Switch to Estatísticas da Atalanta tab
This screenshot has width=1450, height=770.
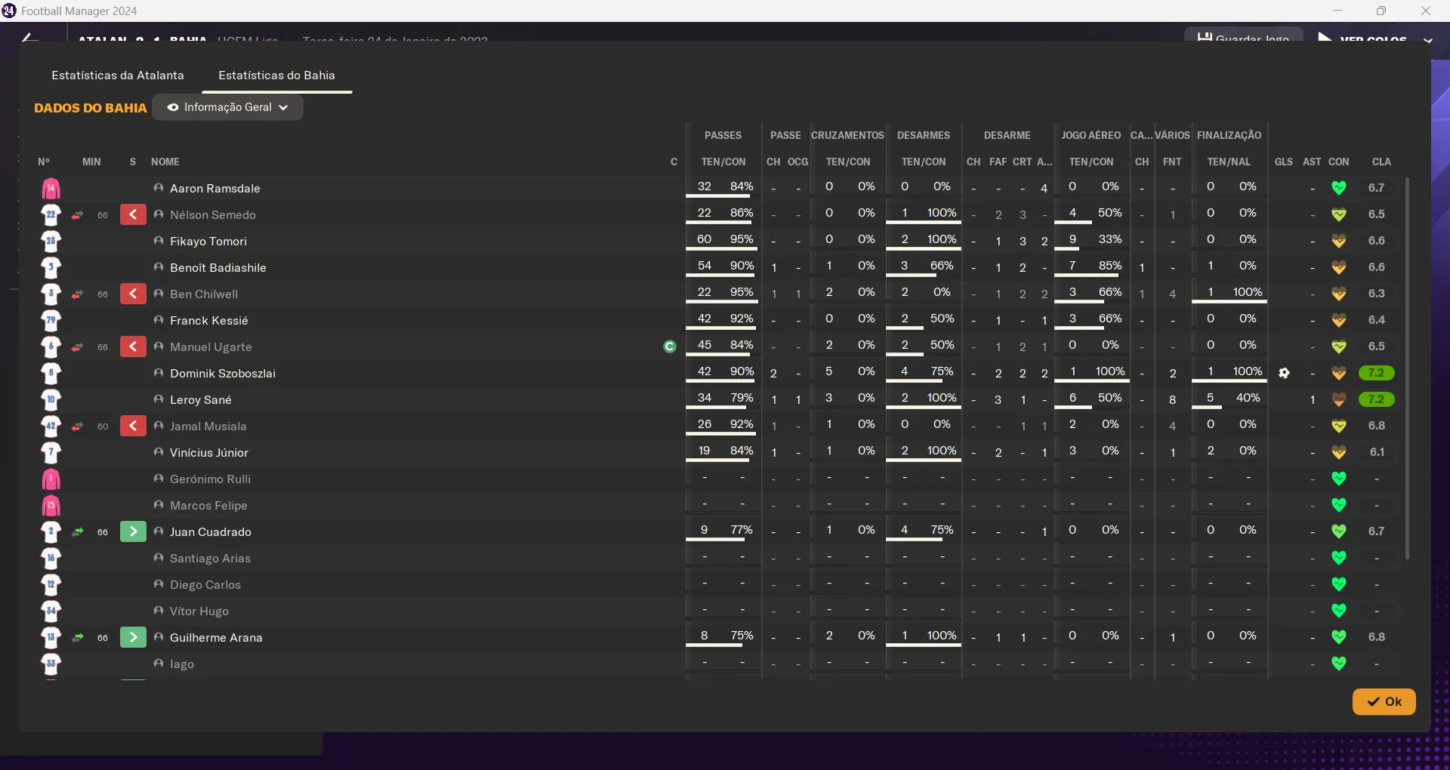coord(118,75)
